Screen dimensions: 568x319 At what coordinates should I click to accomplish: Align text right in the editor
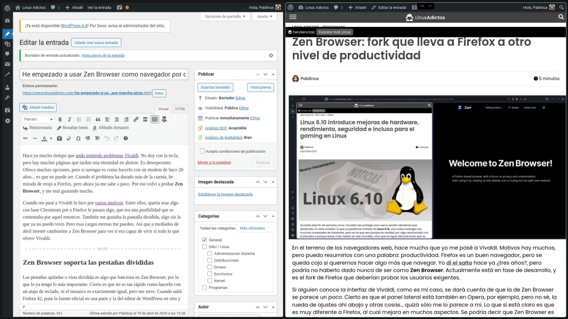[x=126, y=120]
